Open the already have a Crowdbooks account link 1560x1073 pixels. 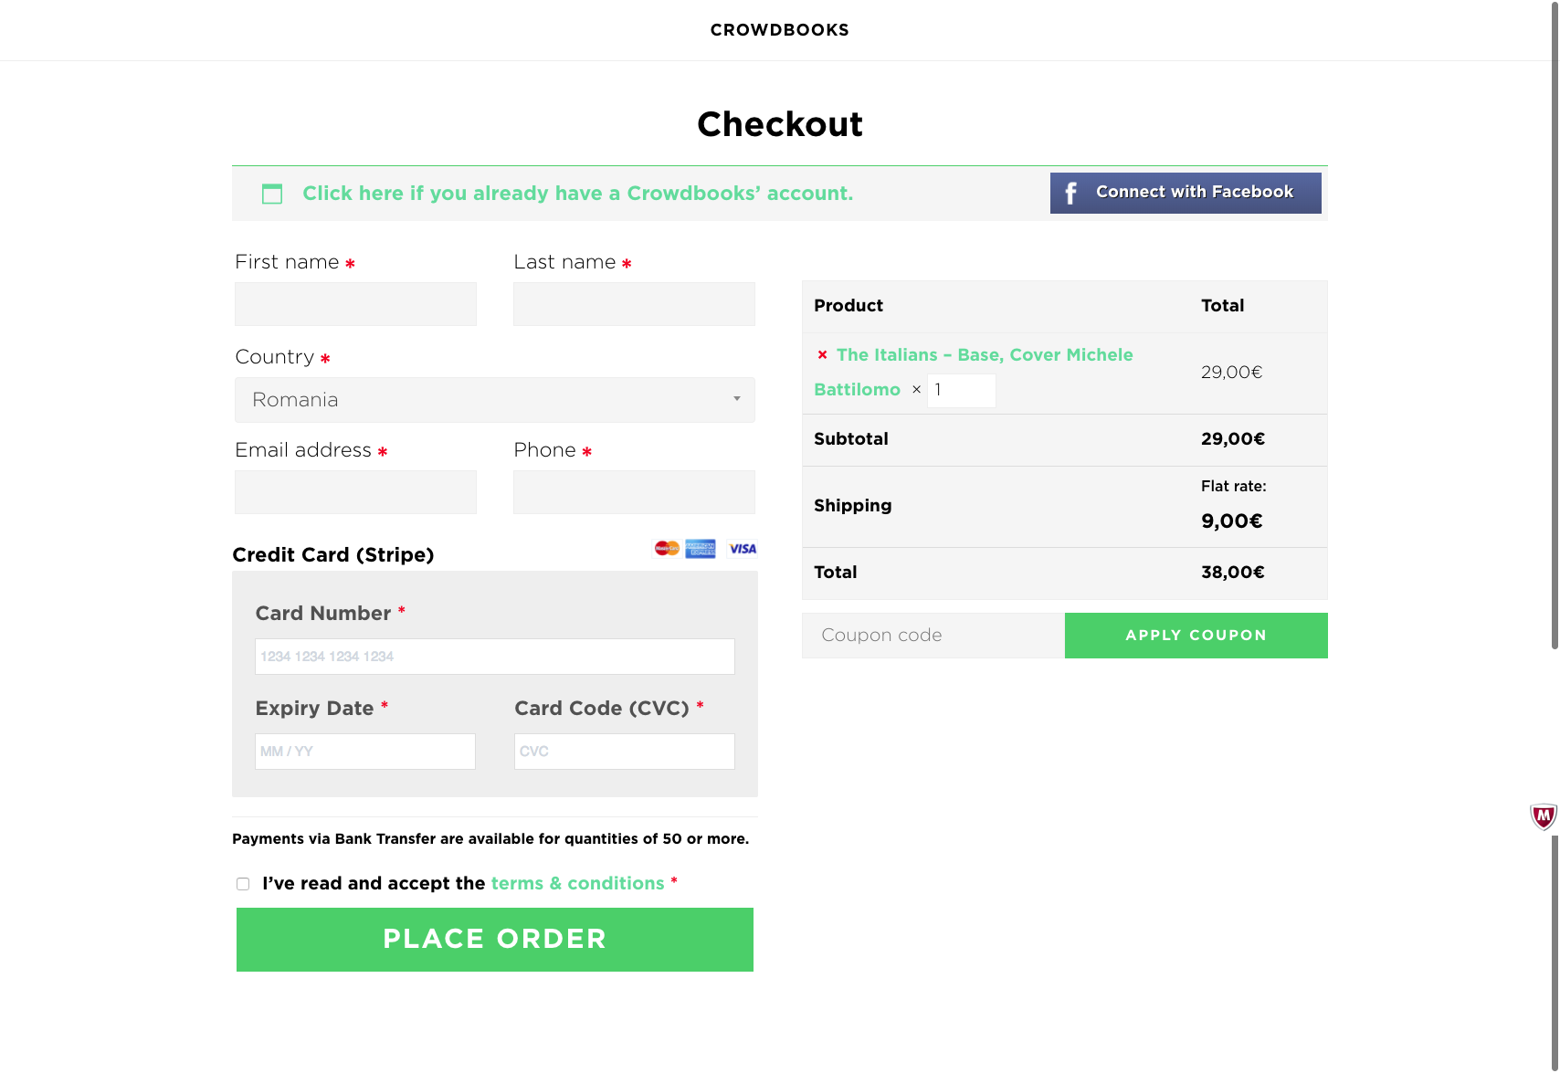click(x=578, y=194)
